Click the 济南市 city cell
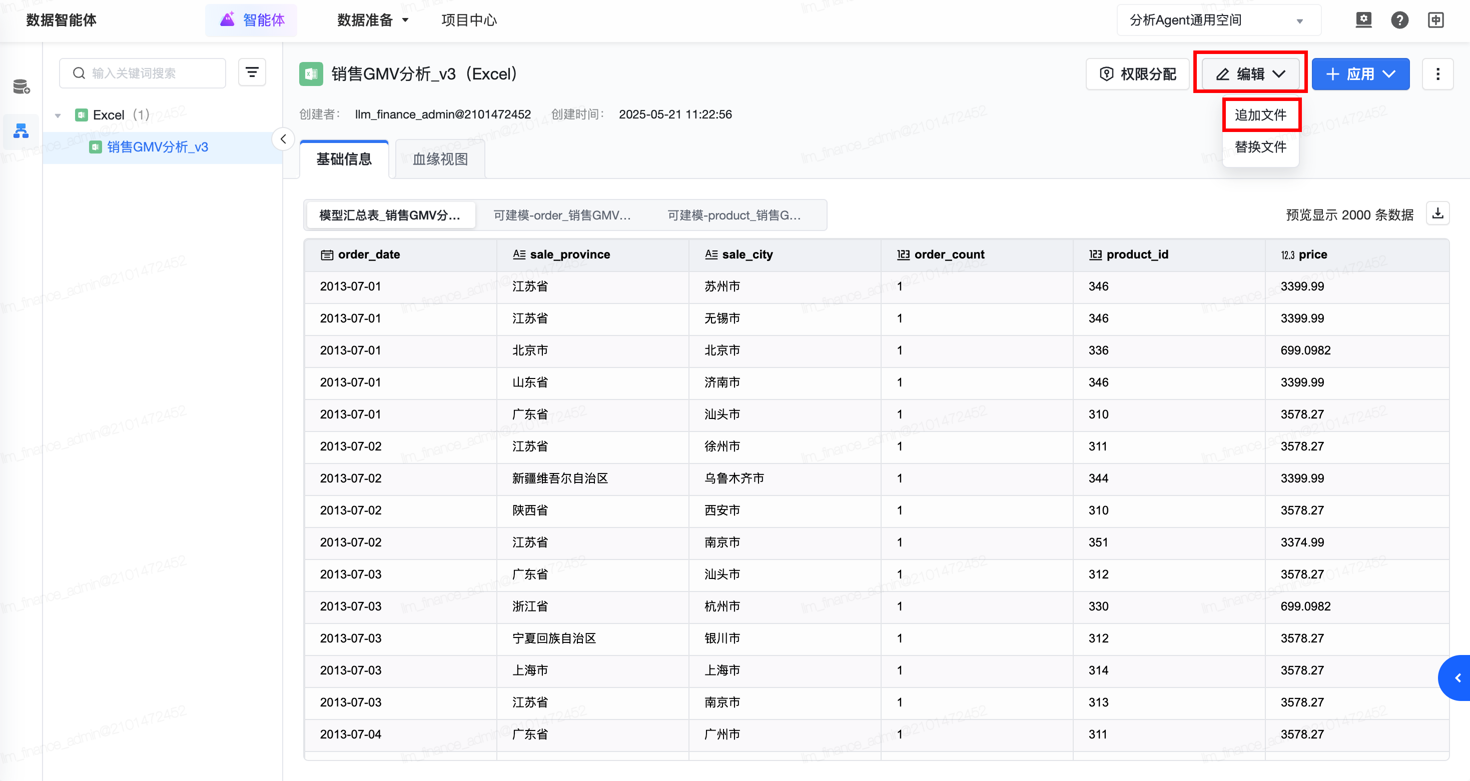Image resolution: width=1470 pixels, height=781 pixels. coord(785,382)
